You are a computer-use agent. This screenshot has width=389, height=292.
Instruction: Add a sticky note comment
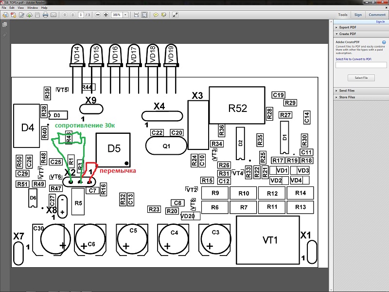click(x=156, y=15)
